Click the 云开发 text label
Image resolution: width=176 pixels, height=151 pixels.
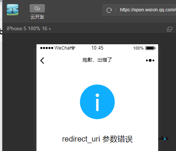37,17
